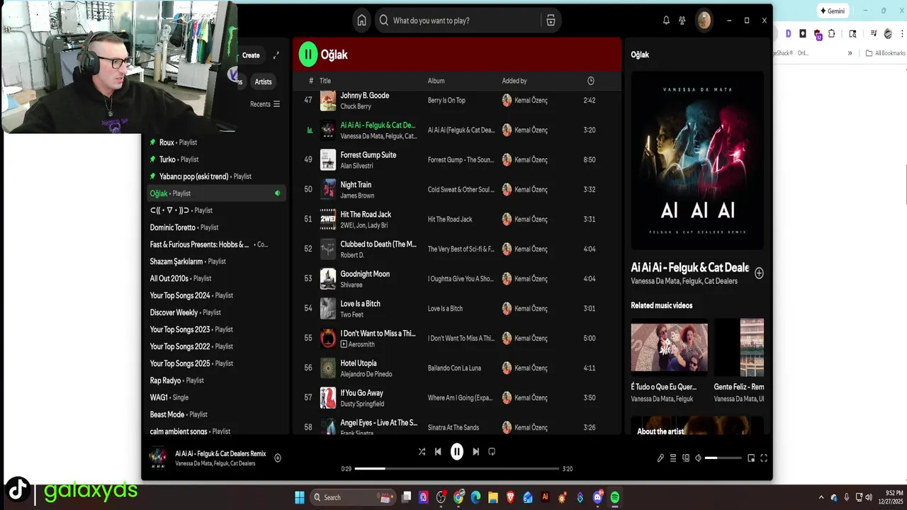
Task: Open the All Bookmarks folder in Chrome
Action: tap(886, 53)
